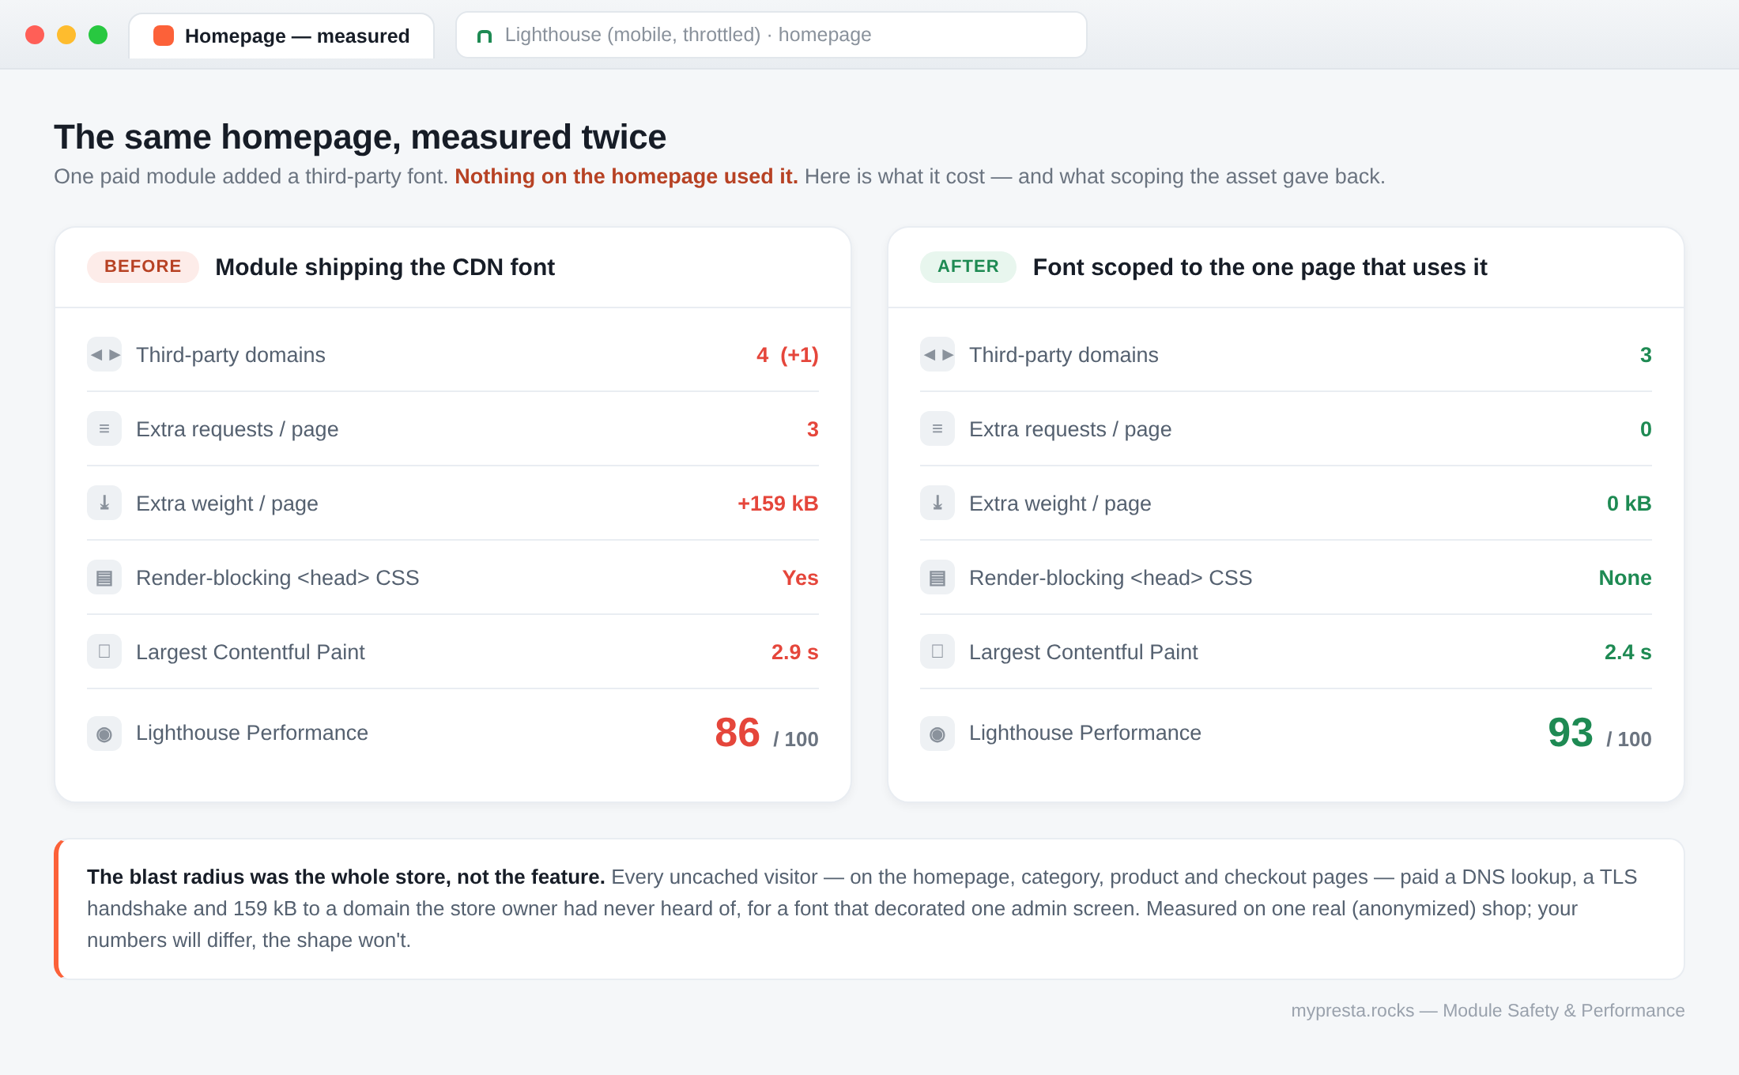
Task: Click Lighthouse Performance icon in AFTER card
Action: coord(937,734)
